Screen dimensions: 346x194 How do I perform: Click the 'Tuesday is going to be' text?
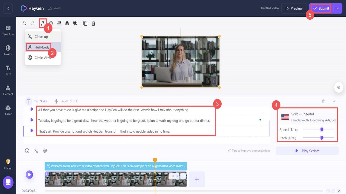click(124, 121)
